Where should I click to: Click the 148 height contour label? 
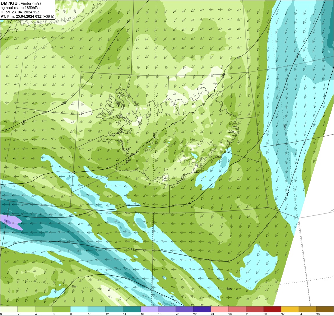coord(64,103)
